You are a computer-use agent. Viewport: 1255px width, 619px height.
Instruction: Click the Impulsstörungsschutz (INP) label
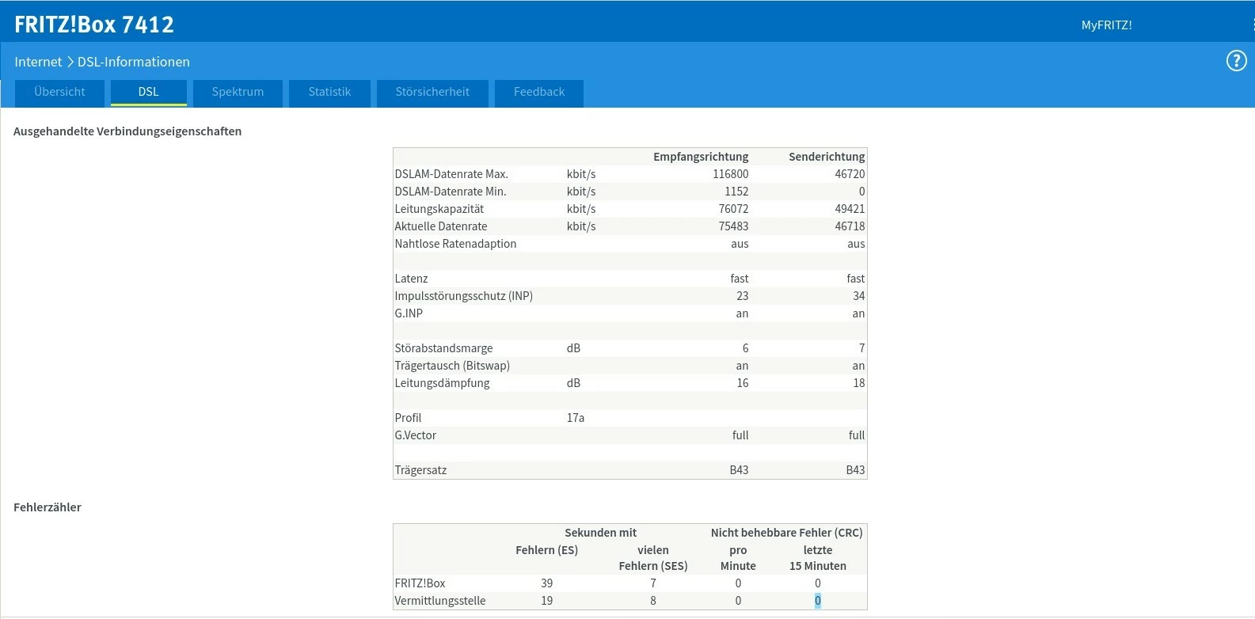(464, 296)
